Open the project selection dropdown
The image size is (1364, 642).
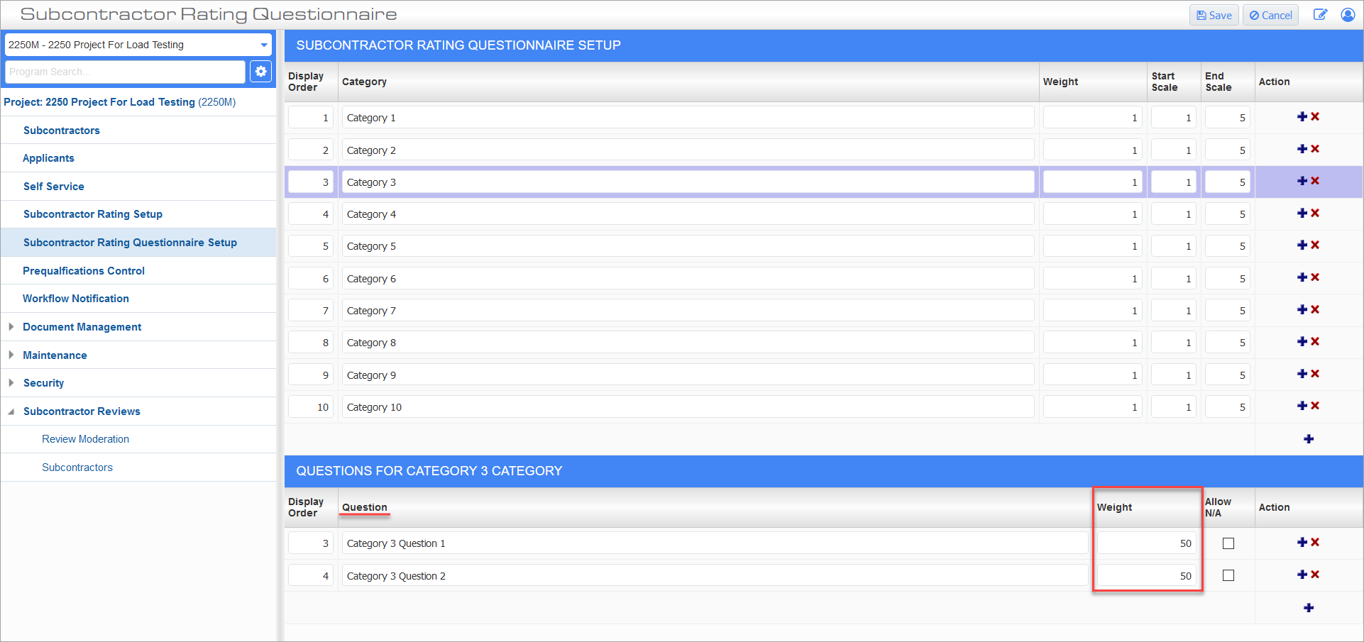click(263, 45)
